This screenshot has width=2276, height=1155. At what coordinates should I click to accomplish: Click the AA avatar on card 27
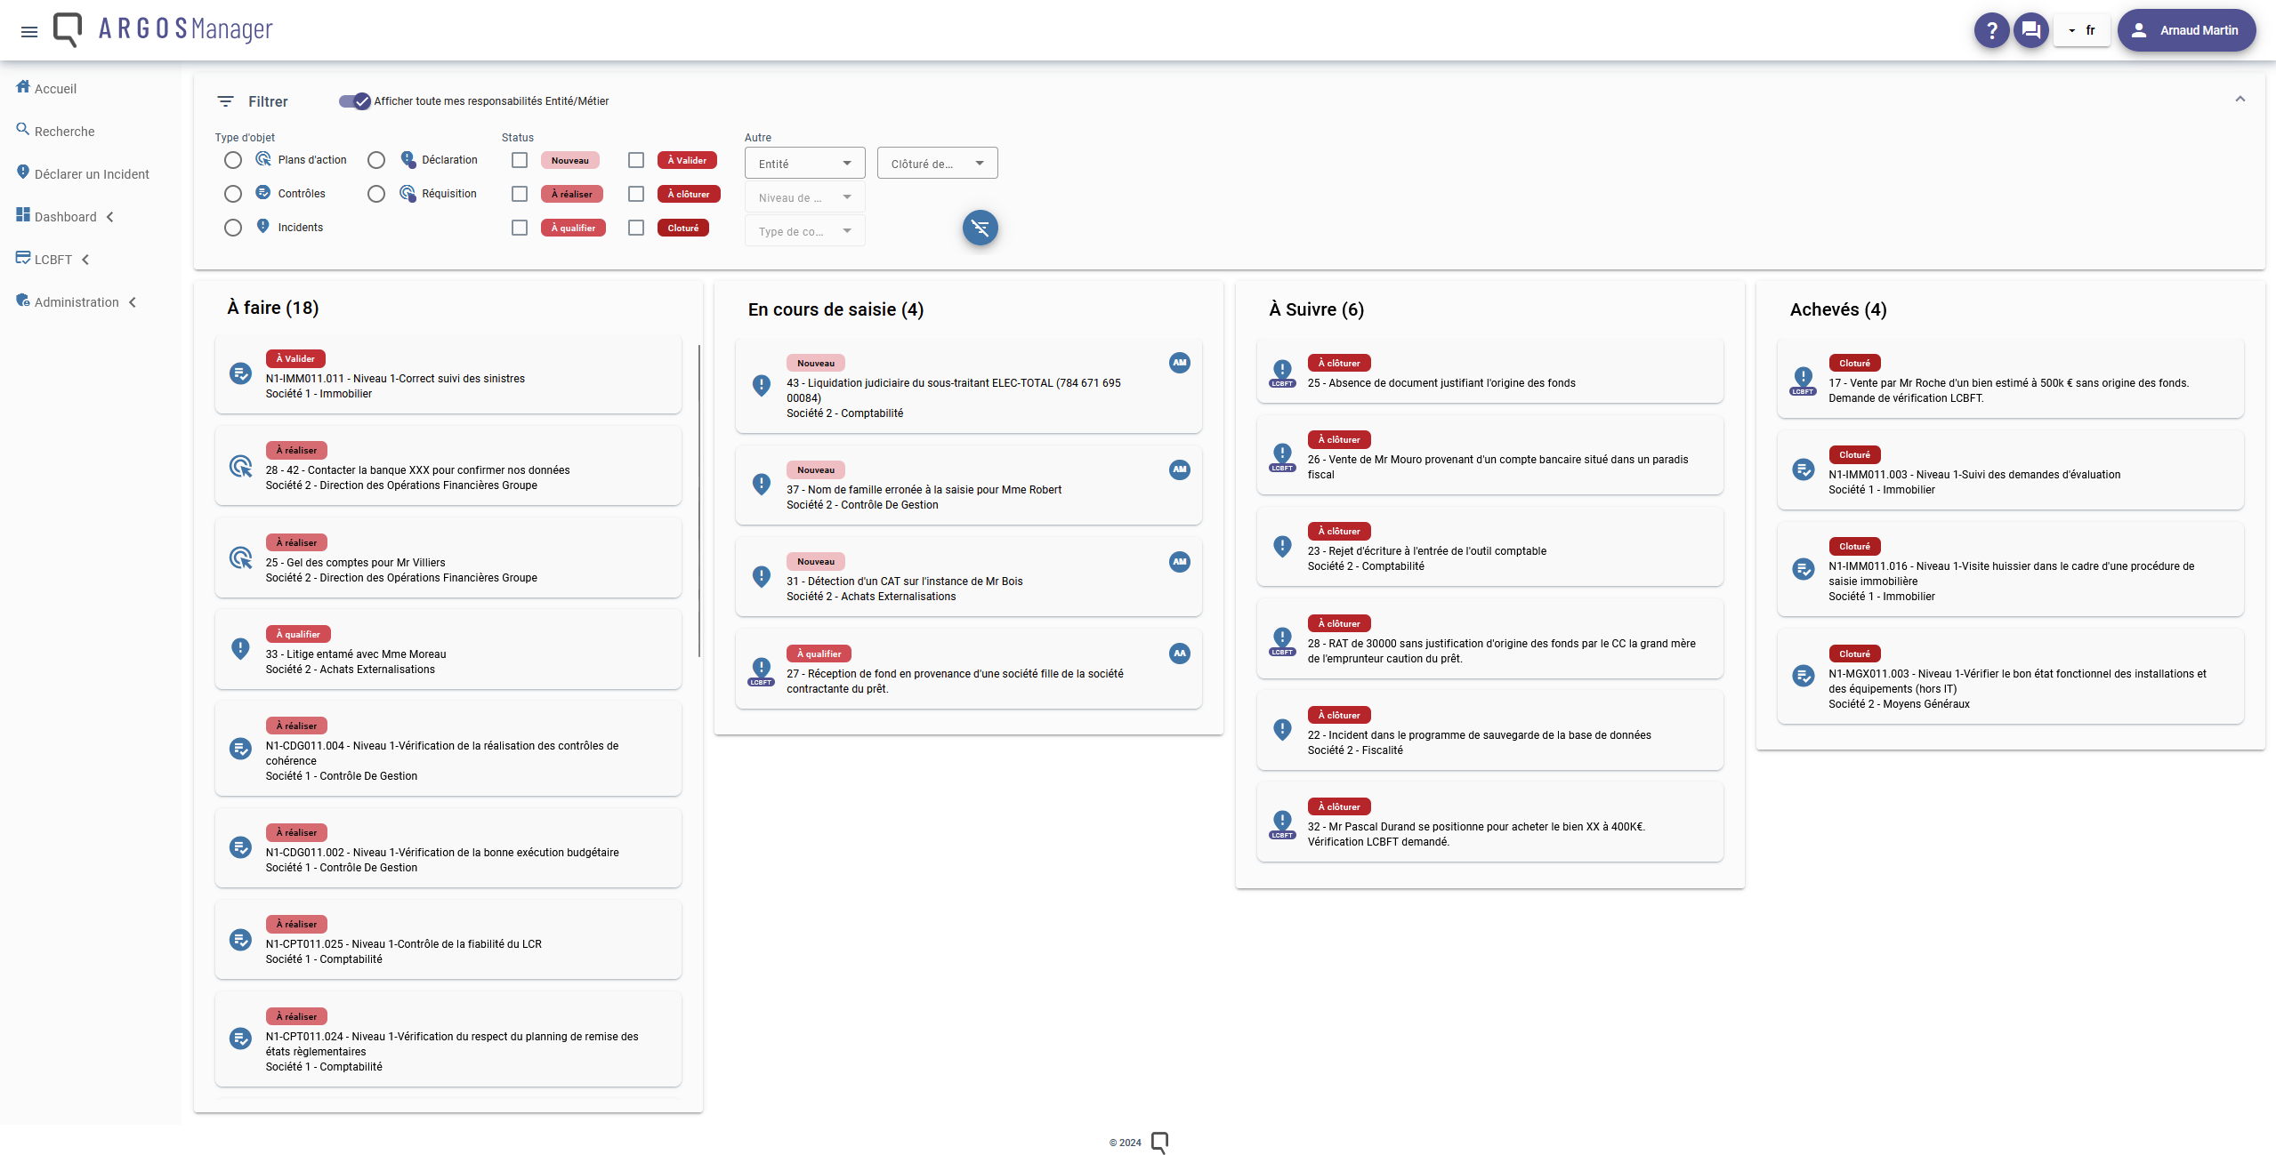point(1179,654)
